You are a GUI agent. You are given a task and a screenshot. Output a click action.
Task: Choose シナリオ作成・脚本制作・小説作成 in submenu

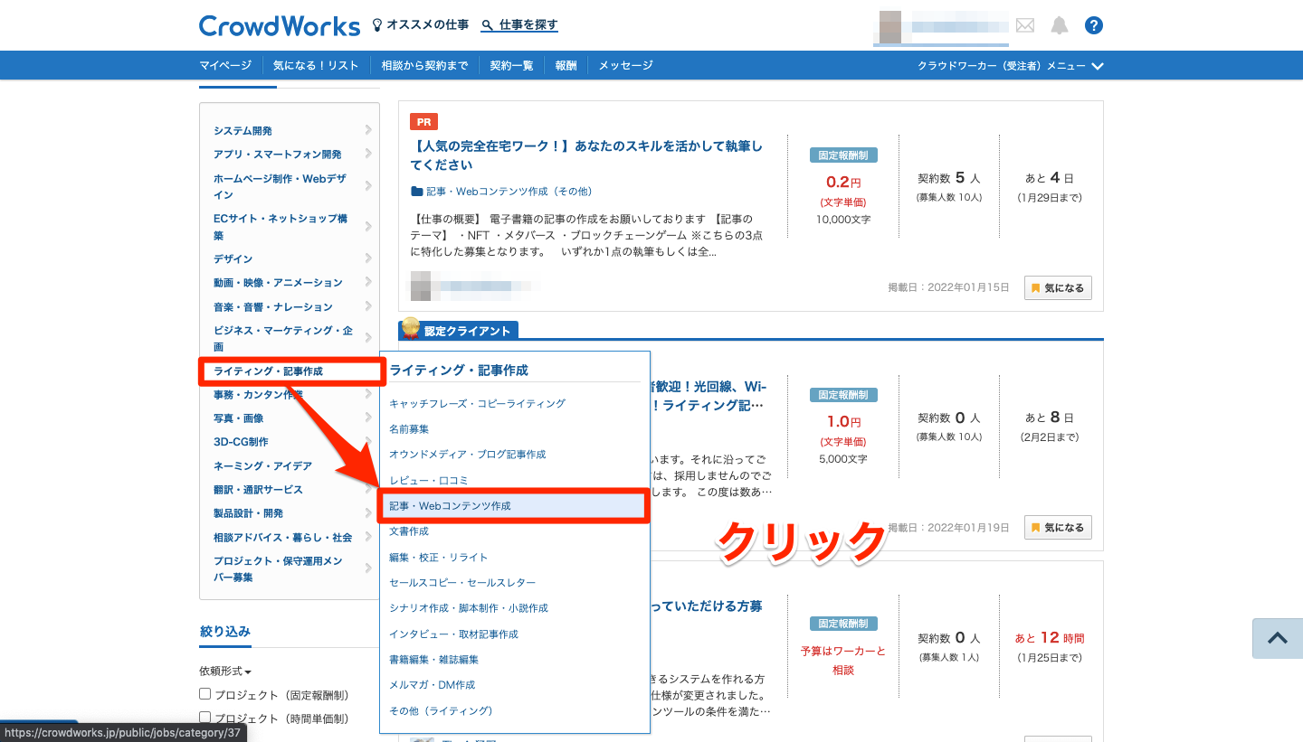469,607
